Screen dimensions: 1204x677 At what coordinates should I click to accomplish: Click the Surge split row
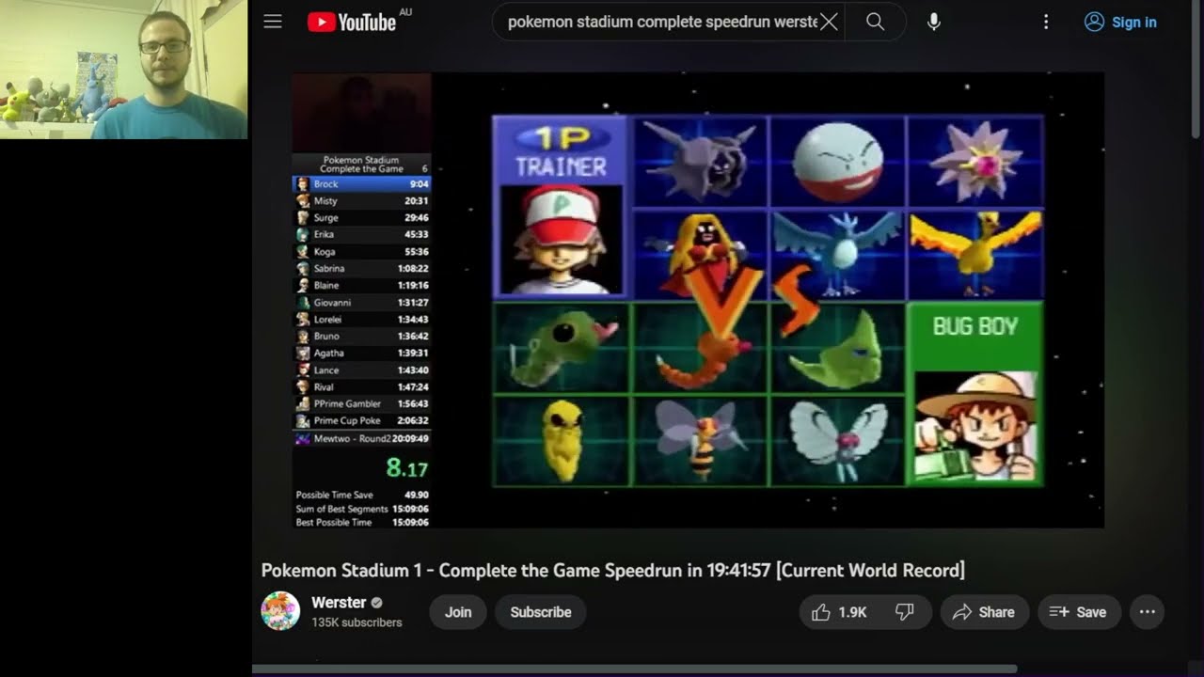pyautogui.click(x=362, y=218)
